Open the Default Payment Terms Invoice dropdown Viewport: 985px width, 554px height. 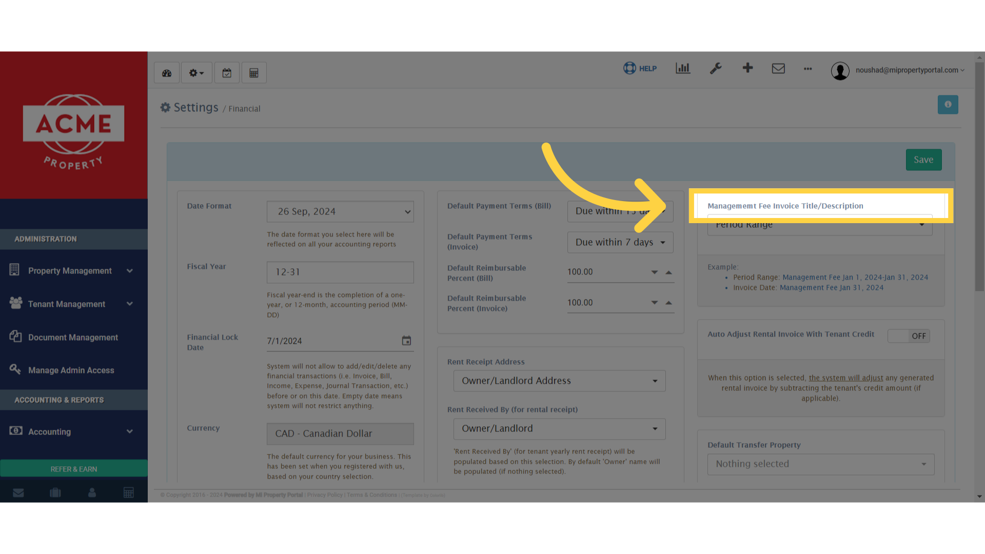click(620, 242)
